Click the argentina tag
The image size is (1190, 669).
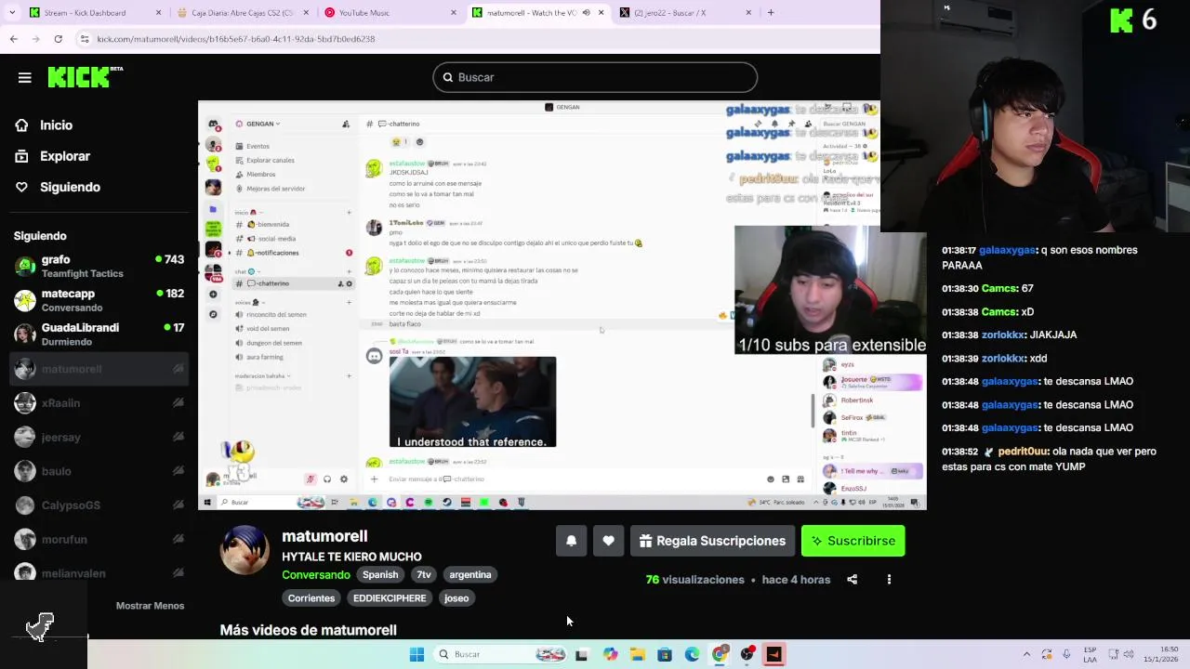(470, 575)
